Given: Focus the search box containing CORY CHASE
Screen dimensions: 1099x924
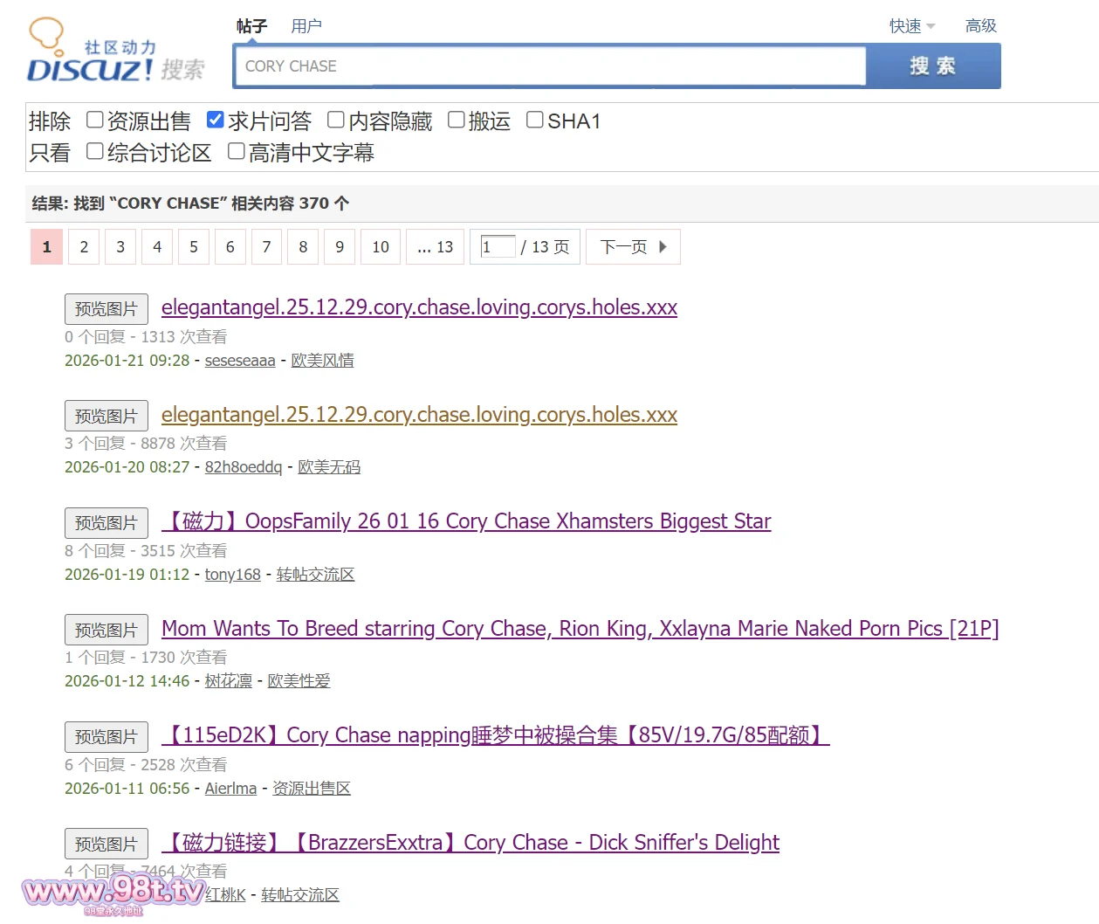Looking at the screenshot, I should click(x=550, y=66).
